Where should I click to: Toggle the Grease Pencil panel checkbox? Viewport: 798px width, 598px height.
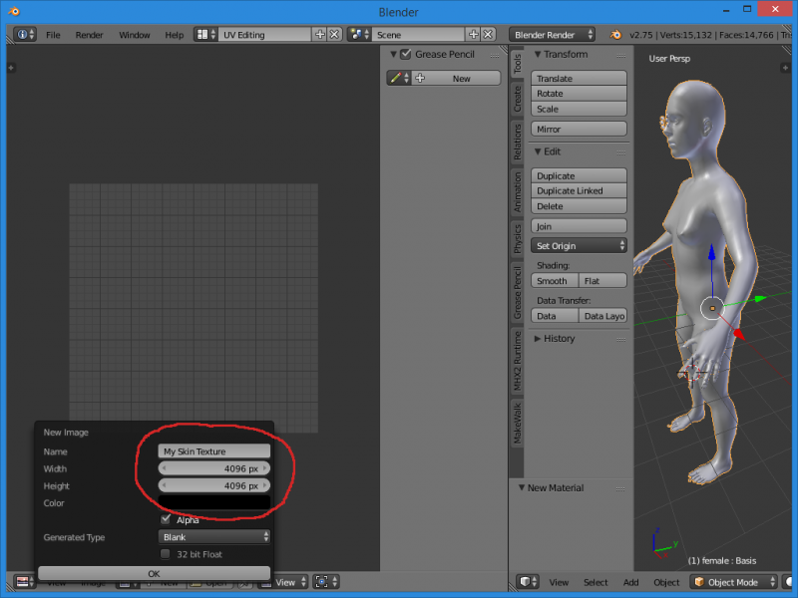(x=406, y=54)
